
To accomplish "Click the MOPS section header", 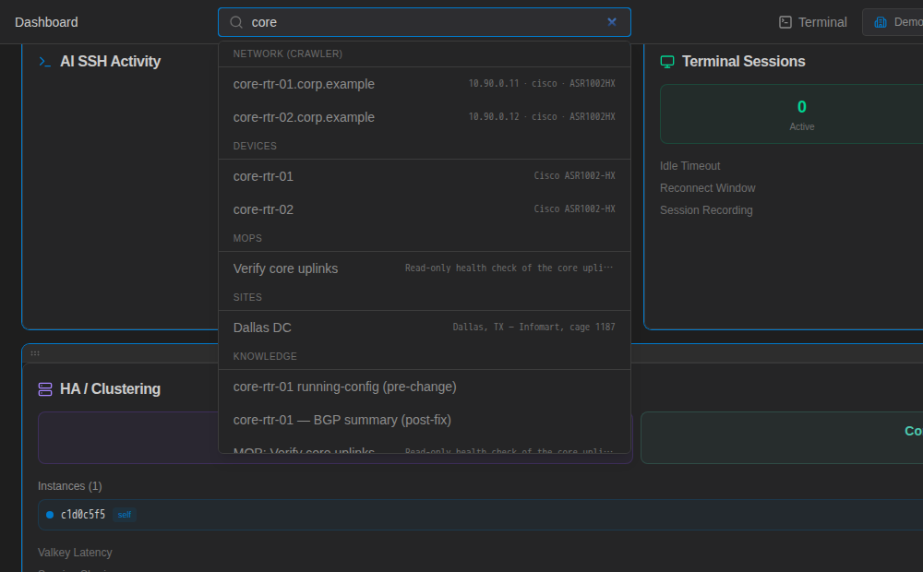I will point(247,238).
